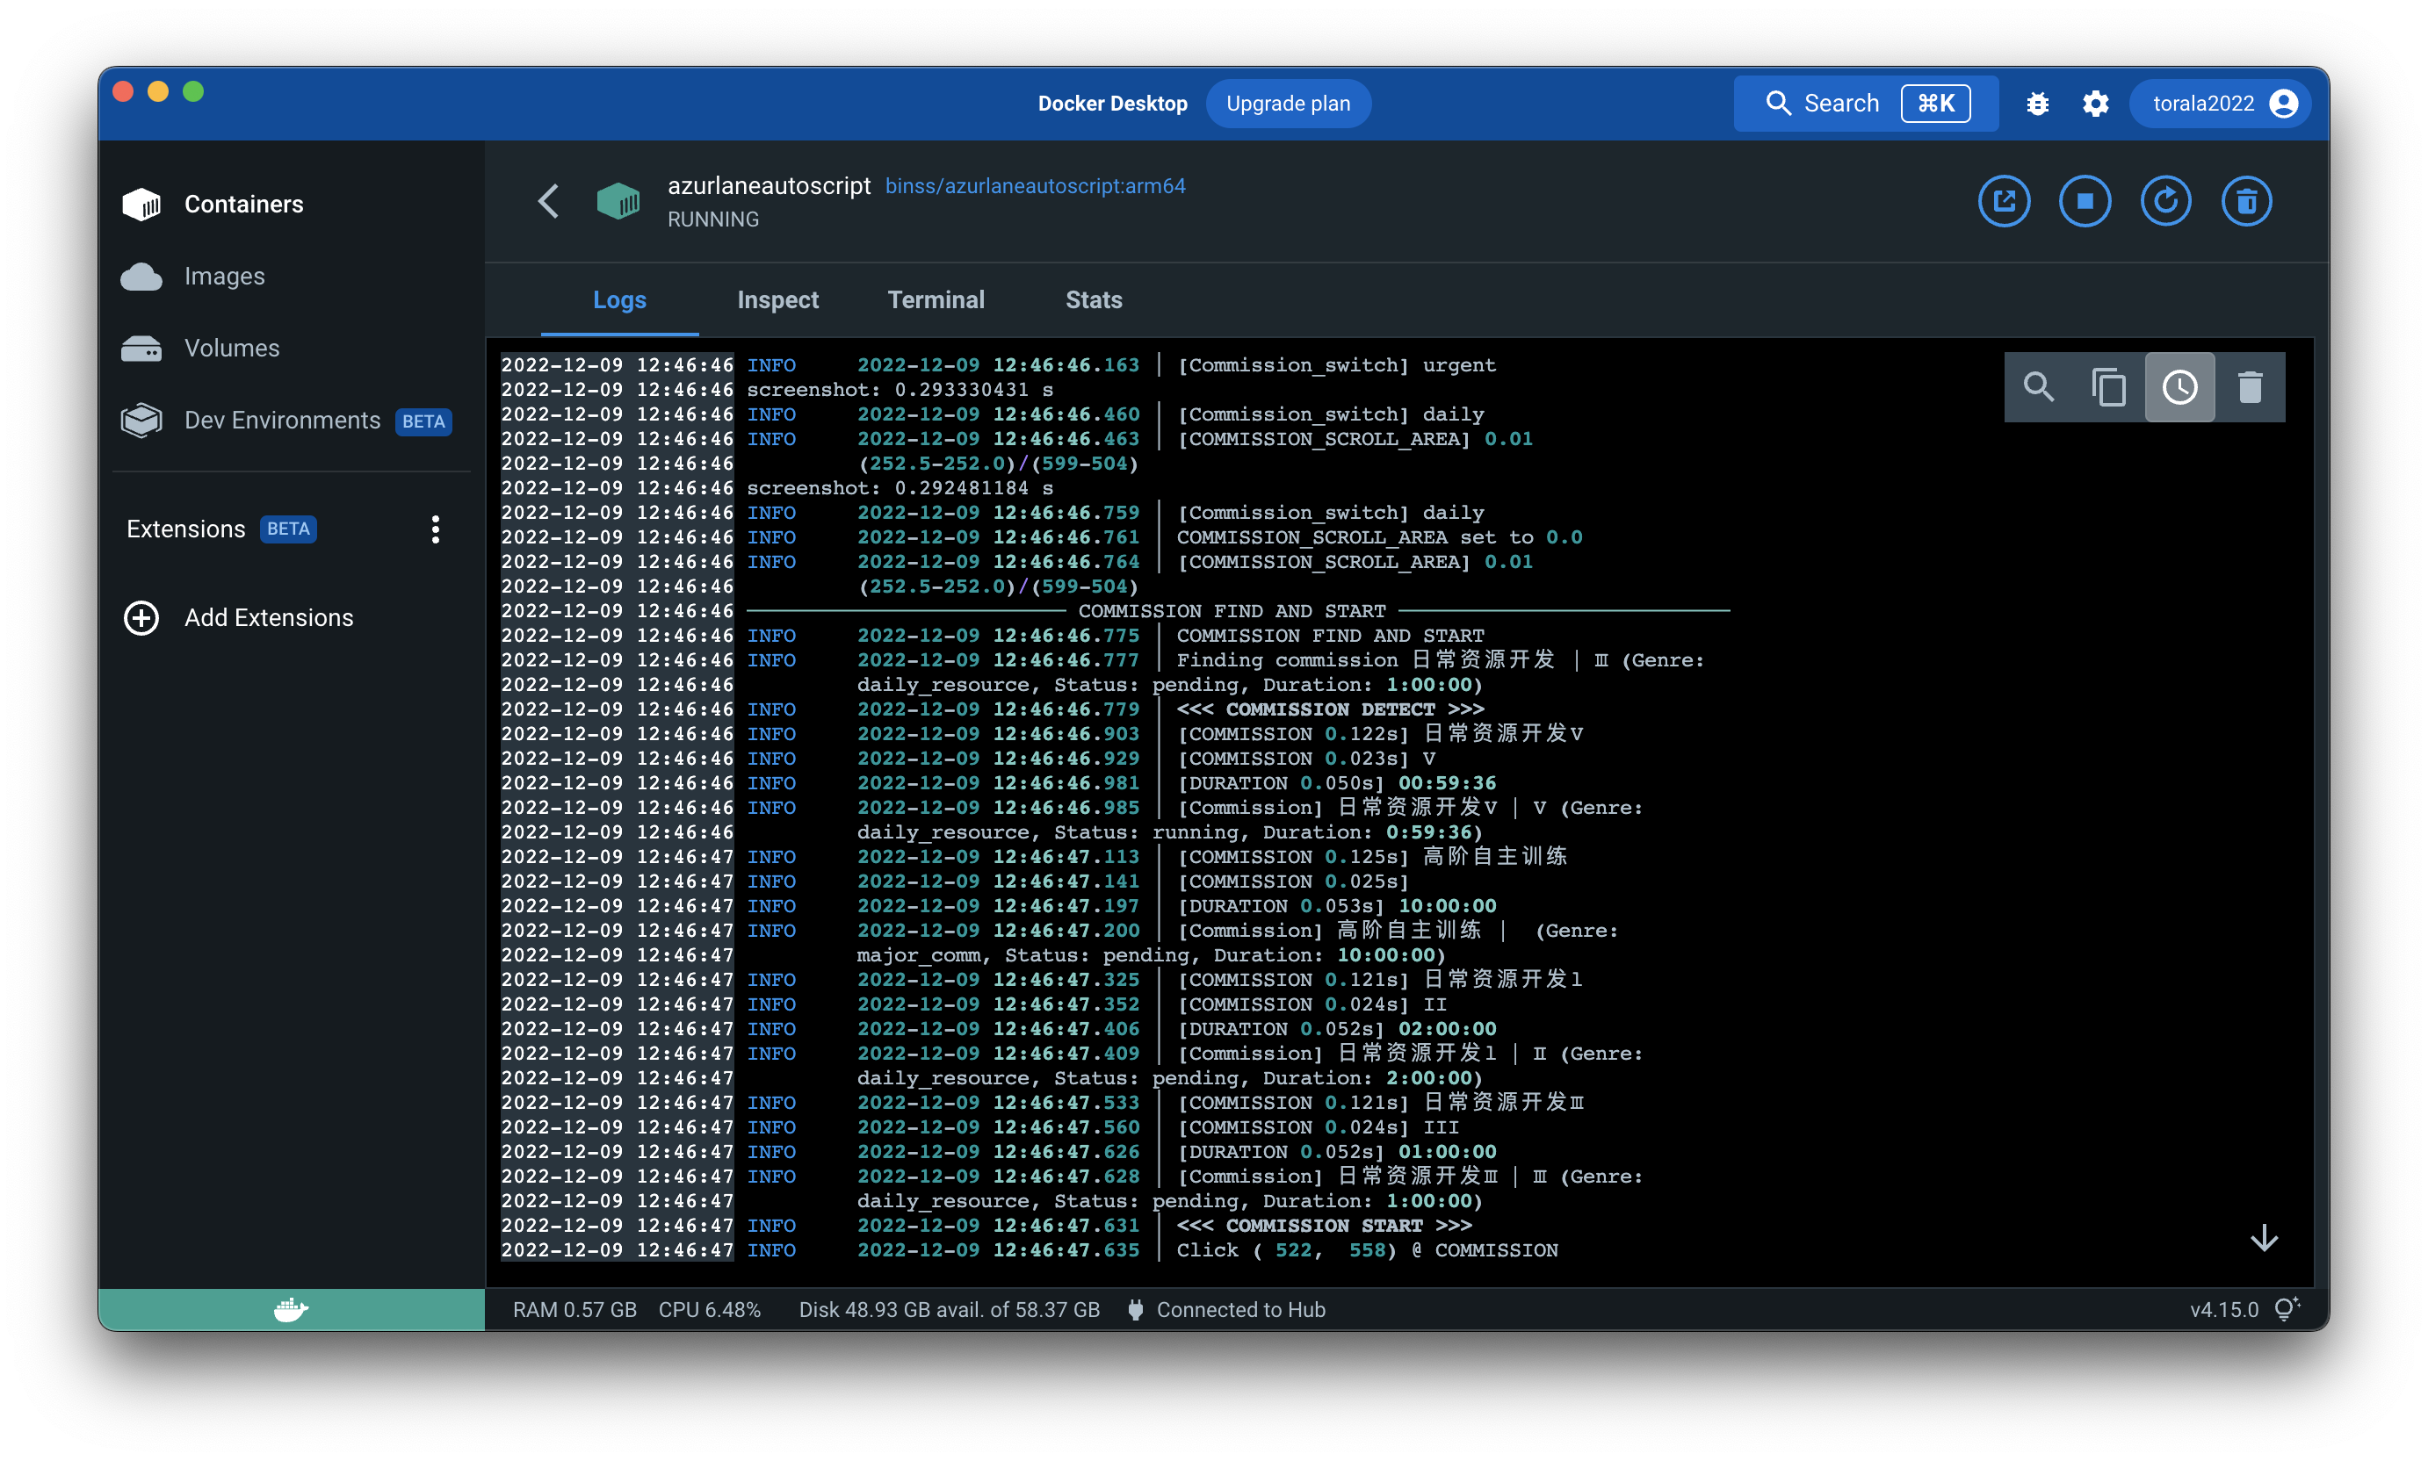Search within the logs

click(x=2039, y=387)
